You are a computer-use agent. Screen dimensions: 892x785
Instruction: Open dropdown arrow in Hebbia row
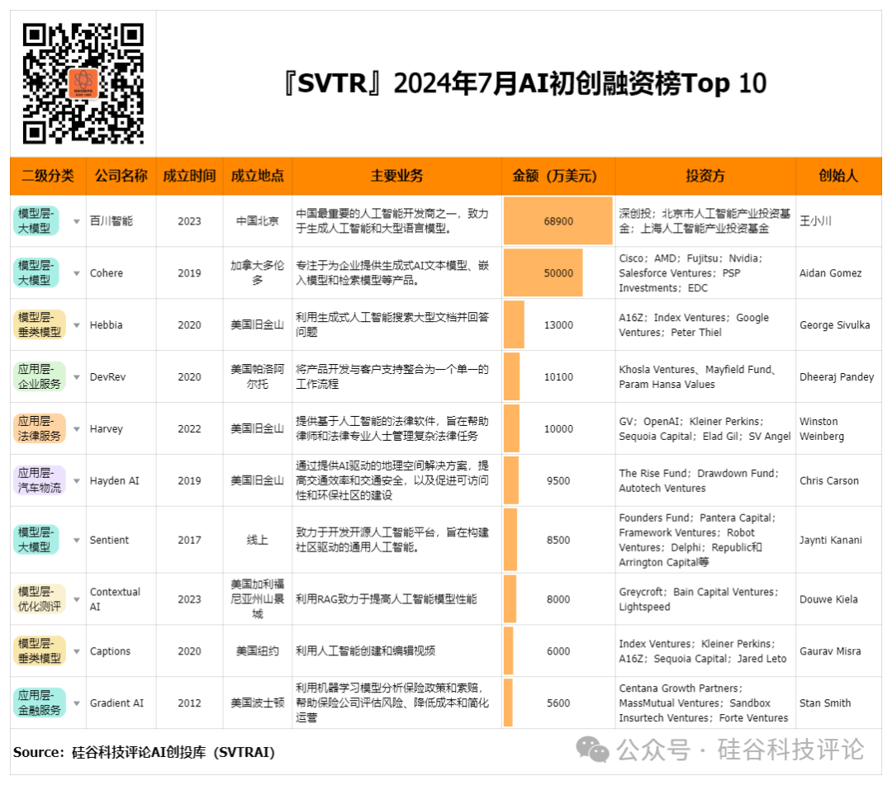tap(77, 325)
